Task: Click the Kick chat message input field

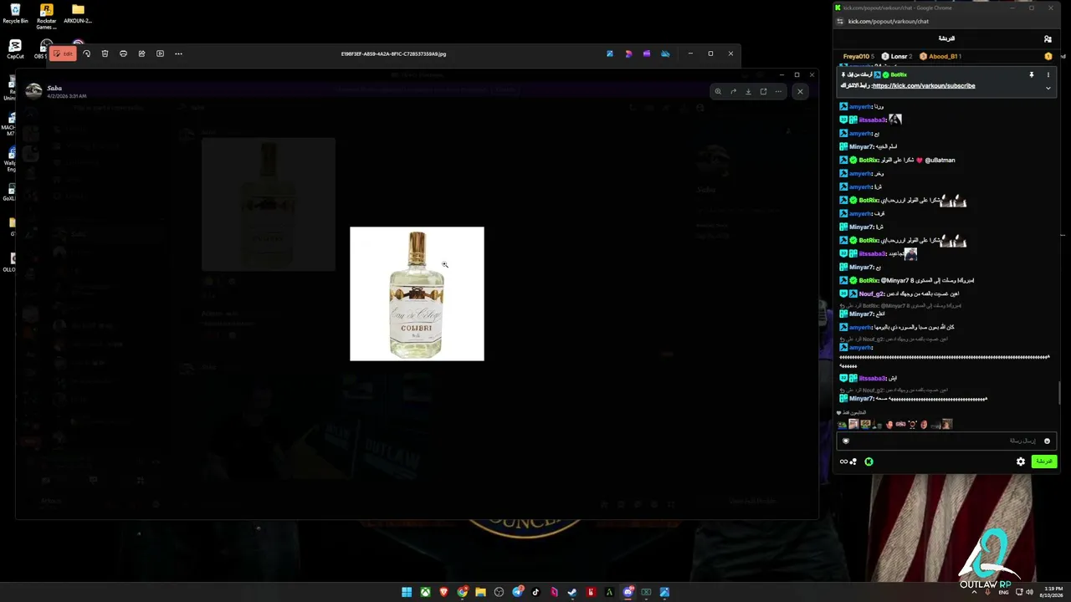Action: click(x=945, y=441)
